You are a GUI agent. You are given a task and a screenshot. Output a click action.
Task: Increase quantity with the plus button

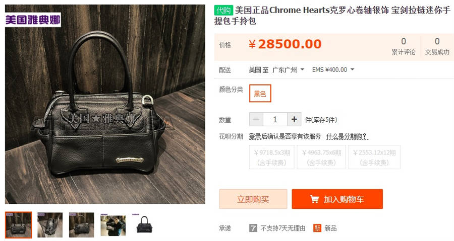pyautogui.click(x=294, y=119)
